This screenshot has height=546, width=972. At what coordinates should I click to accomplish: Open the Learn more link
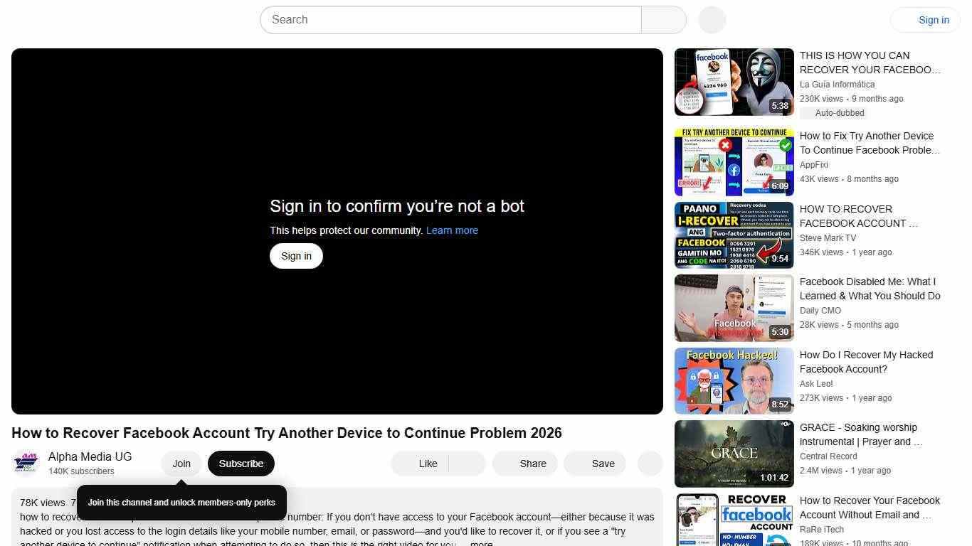coord(452,230)
